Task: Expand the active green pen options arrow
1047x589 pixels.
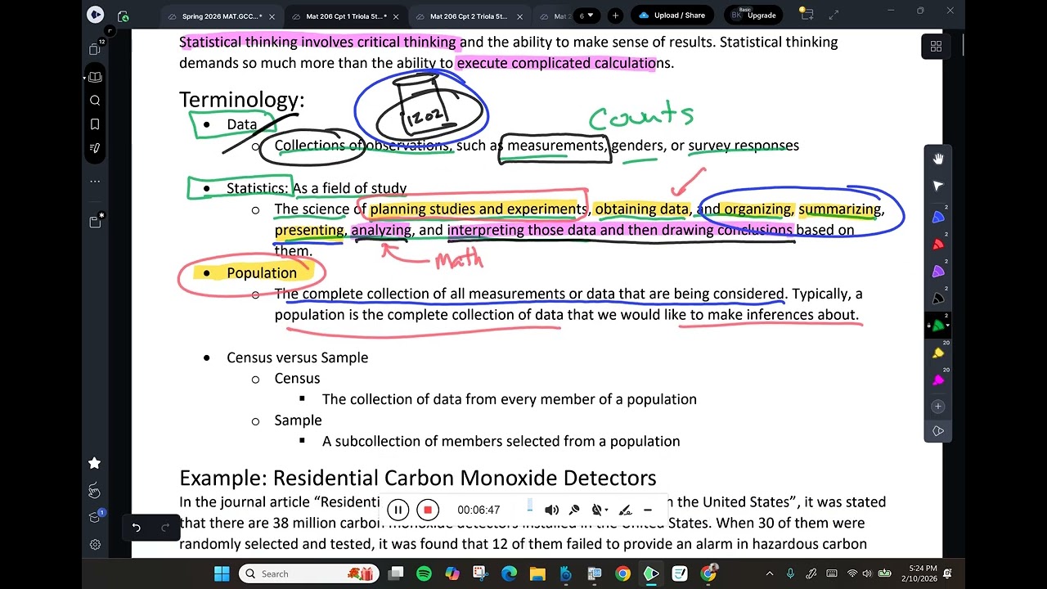Action: pyautogui.click(x=947, y=326)
